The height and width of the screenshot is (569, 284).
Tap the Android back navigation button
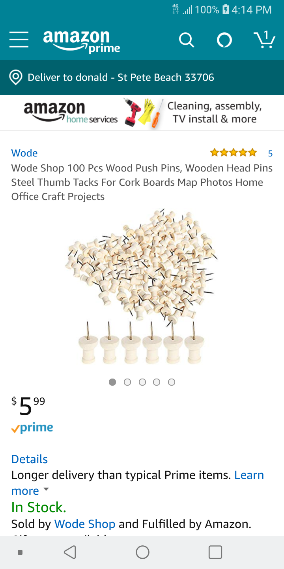[x=70, y=552]
